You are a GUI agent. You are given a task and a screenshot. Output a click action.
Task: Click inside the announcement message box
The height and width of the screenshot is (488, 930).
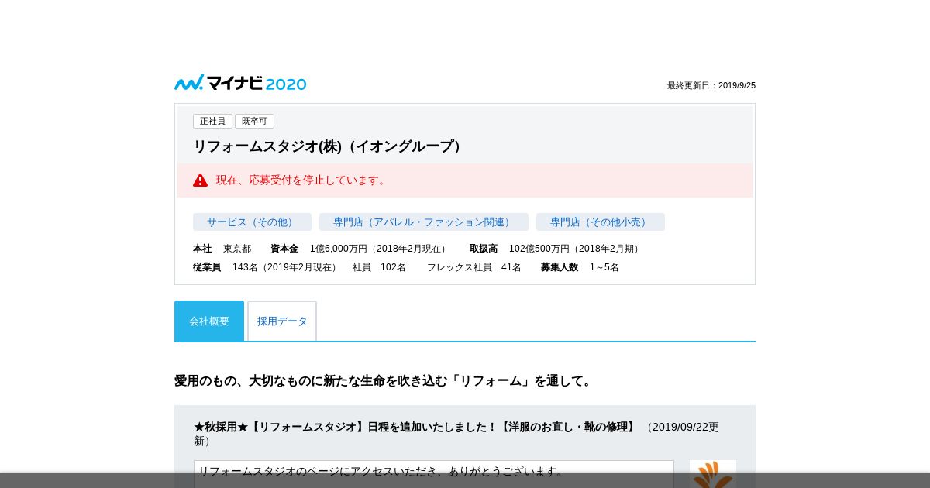pyautogui.click(x=434, y=473)
